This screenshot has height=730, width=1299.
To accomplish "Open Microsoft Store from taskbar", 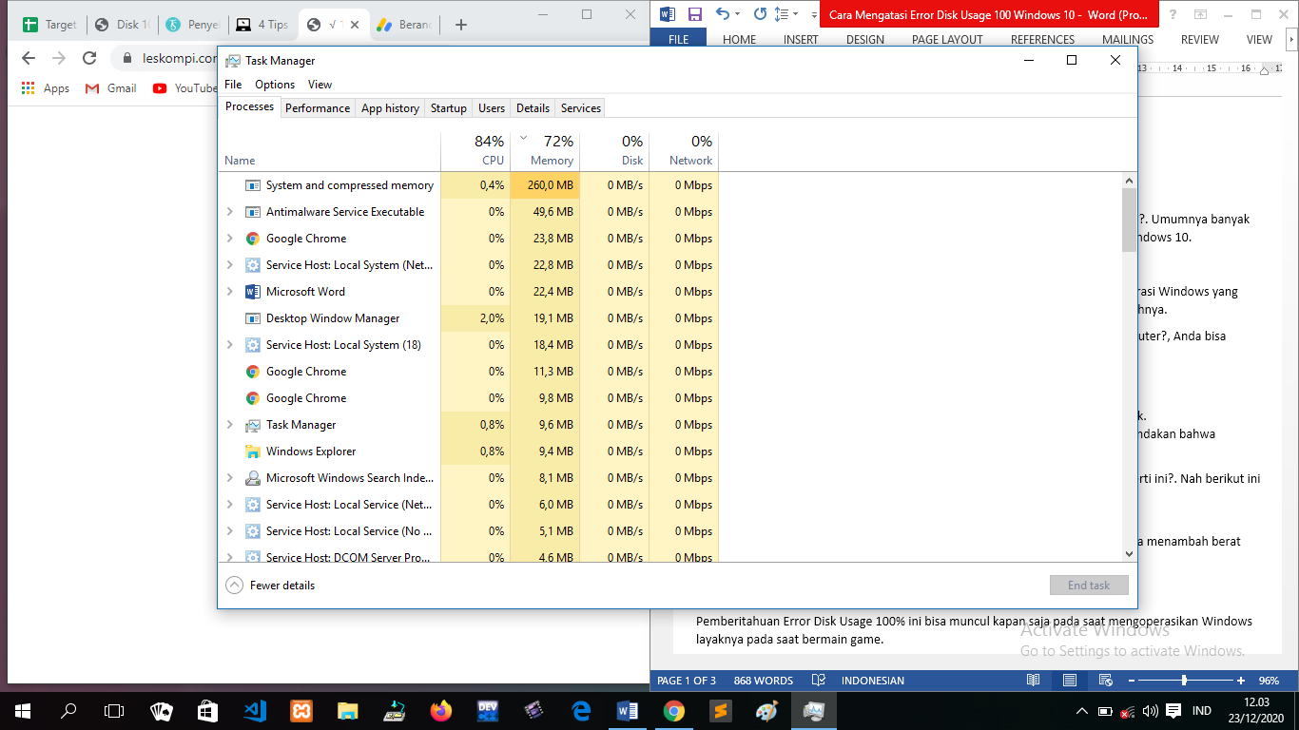I will [207, 710].
